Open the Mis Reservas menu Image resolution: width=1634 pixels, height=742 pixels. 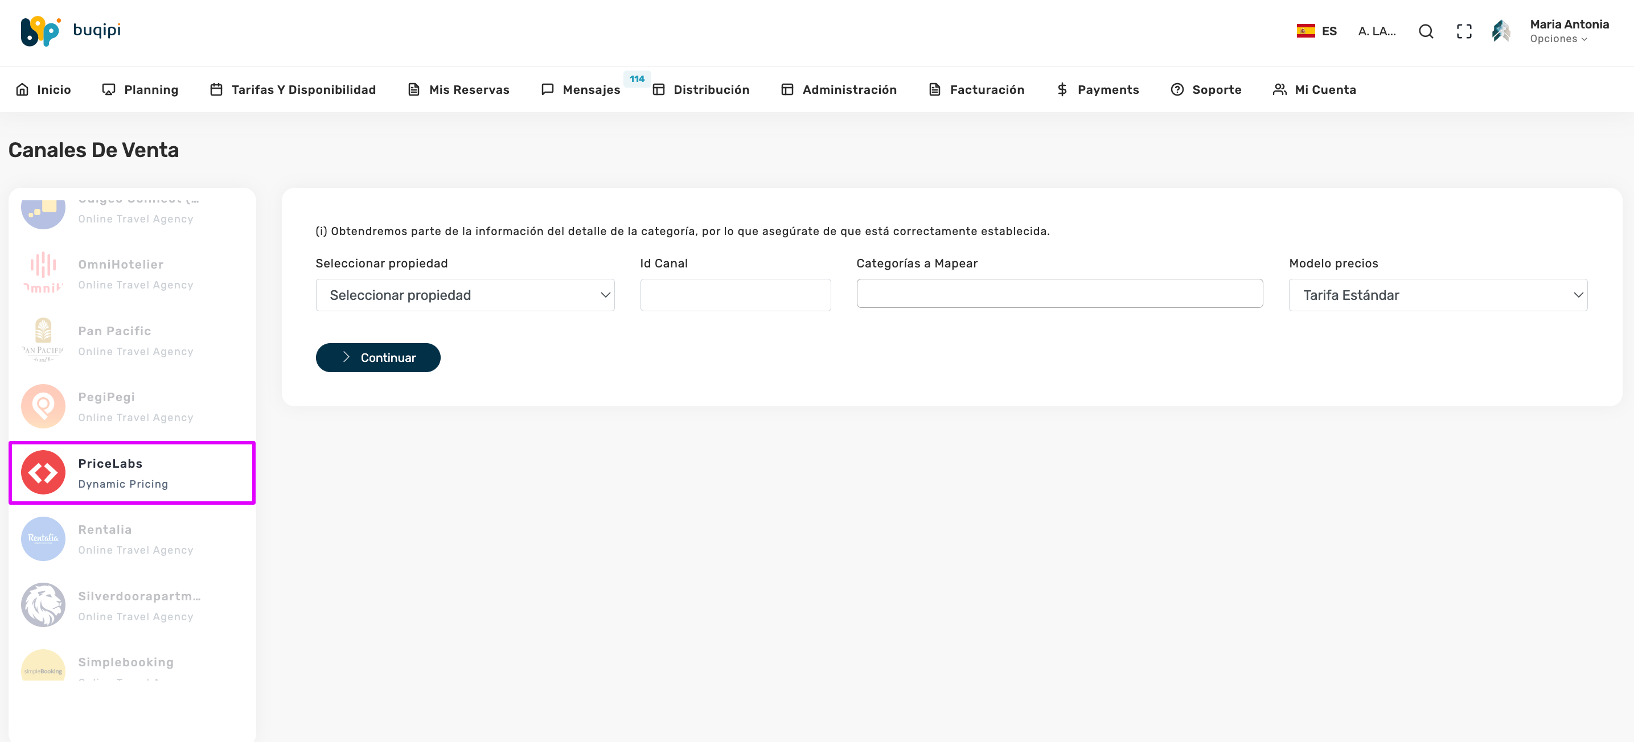pyautogui.click(x=458, y=89)
